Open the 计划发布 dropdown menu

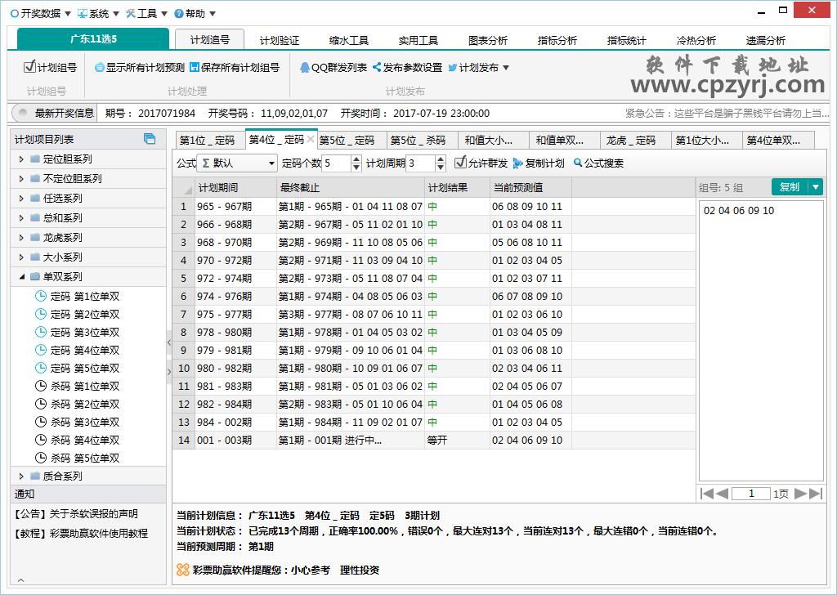[x=506, y=67]
